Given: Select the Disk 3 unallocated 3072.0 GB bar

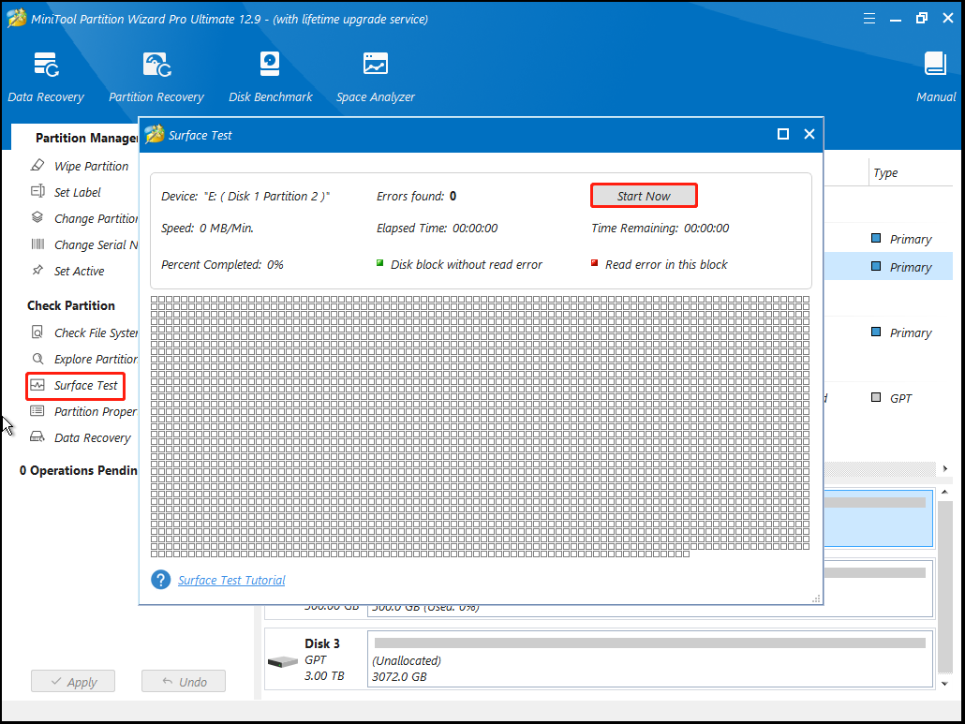Looking at the screenshot, I should pyautogui.click(x=650, y=658).
